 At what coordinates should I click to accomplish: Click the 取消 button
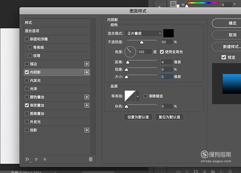pyautogui.click(x=227, y=35)
